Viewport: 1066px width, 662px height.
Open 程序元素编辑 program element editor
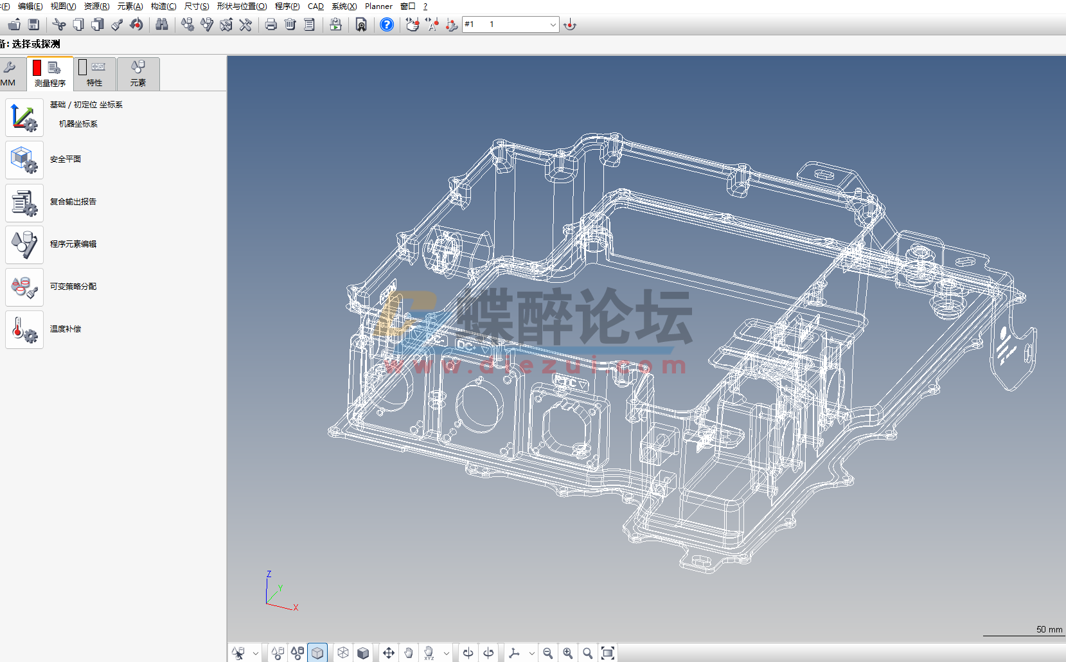[24, 244]
